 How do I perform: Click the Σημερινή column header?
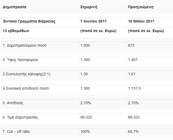click(x=89, y=7)
